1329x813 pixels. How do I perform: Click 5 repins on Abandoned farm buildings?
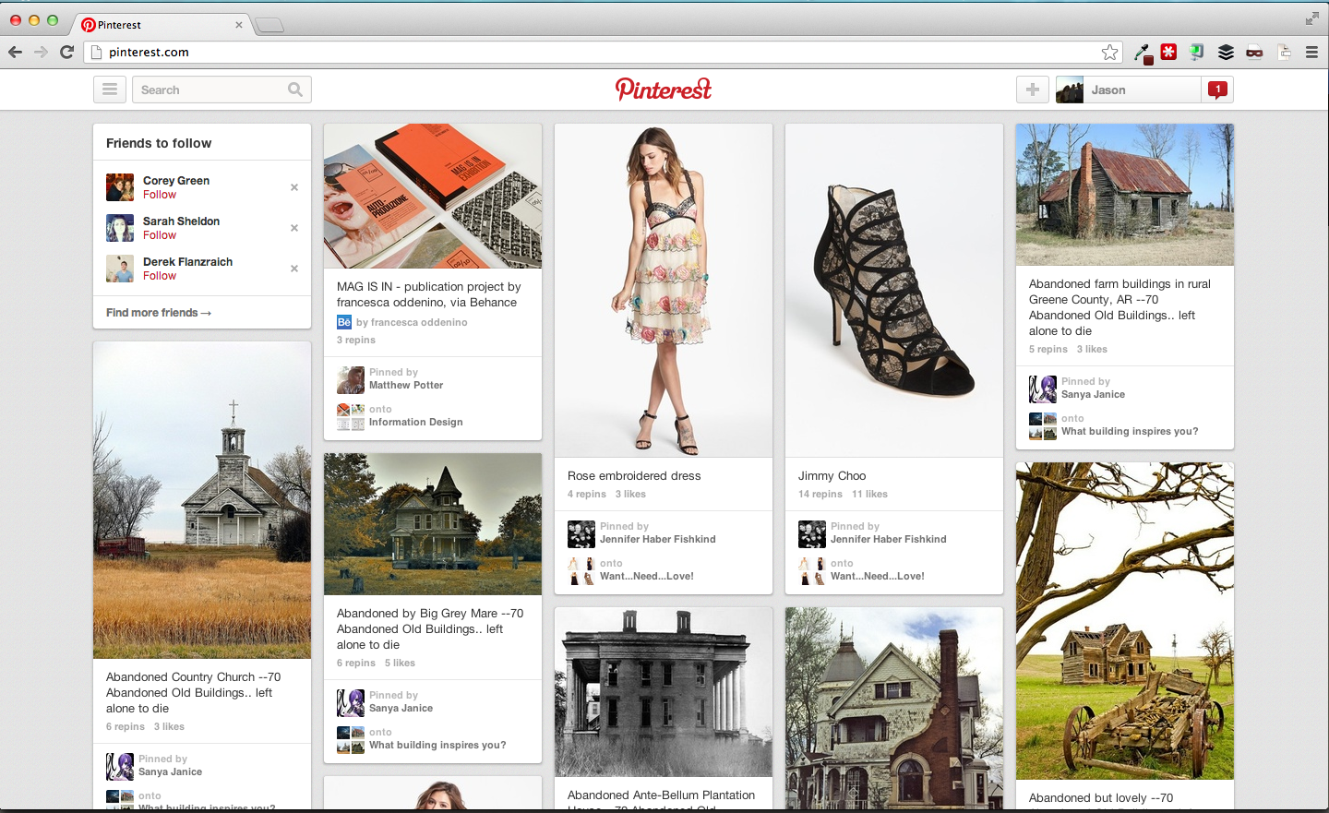[1048, 350]
